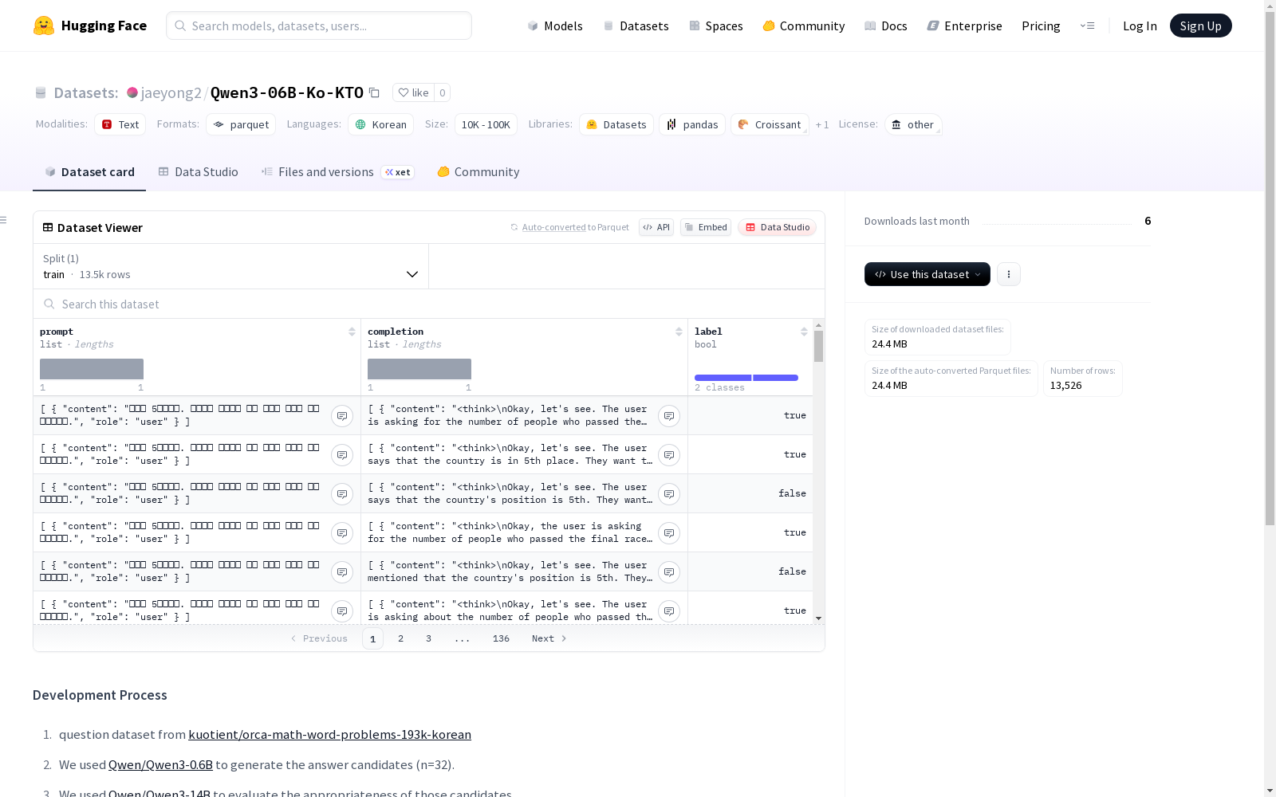Jump to page 136 of the dataset
The height and width of the screenshot is (797, 1276).
[501, 638]
